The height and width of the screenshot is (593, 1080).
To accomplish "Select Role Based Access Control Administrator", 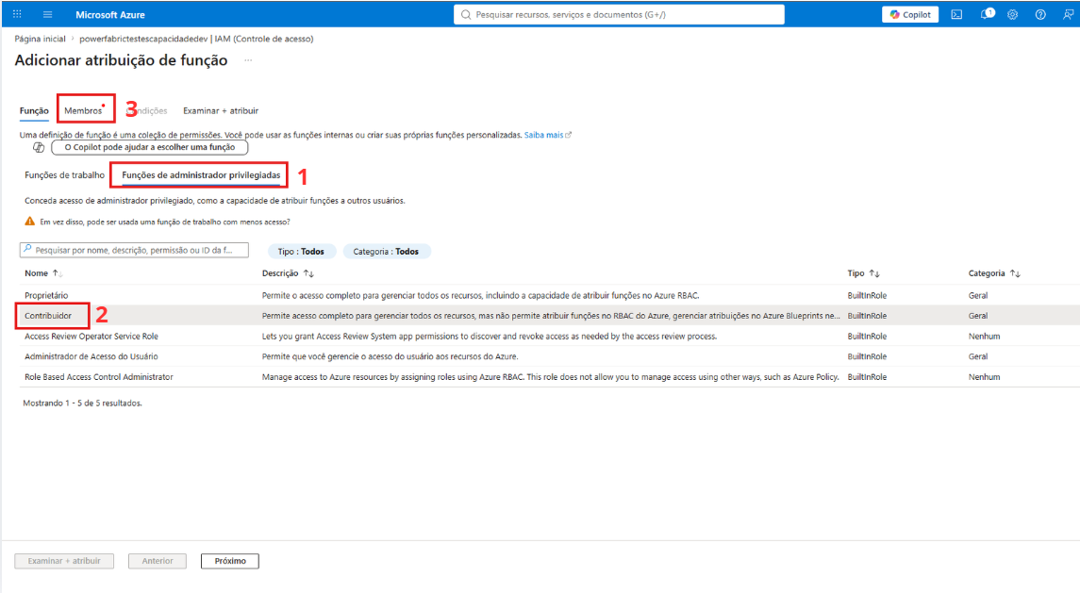I will click(99, 377).
